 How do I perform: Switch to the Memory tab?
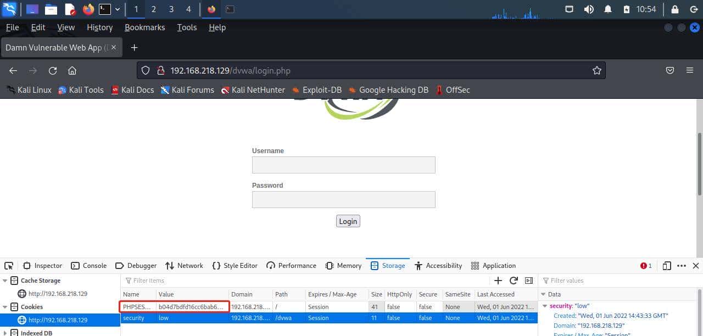(x=343, y=266)
